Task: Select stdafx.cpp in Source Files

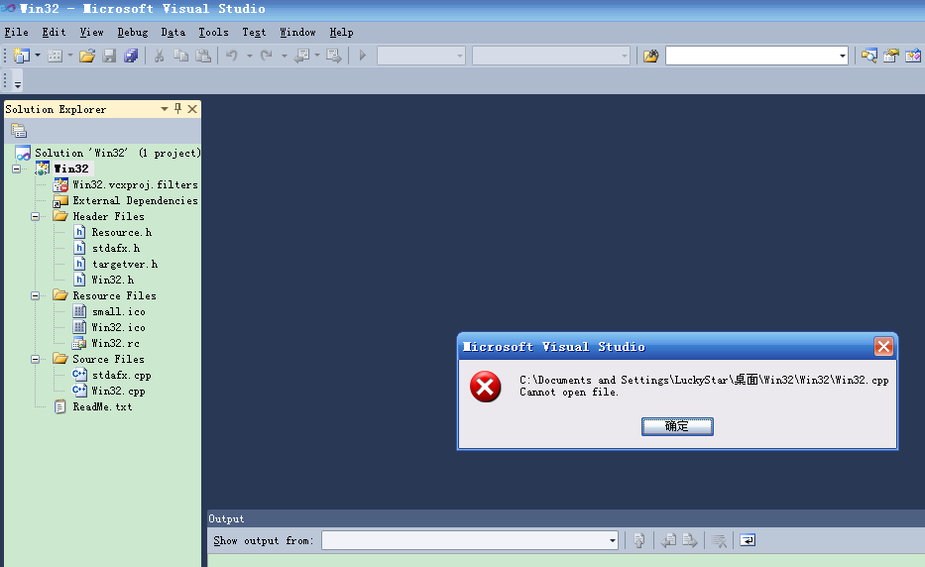Action: tap(122, 376)
